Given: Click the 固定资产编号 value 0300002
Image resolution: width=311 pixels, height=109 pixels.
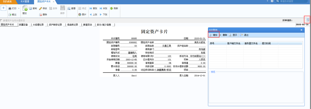Looking at the screenshot, I should (x=133, y=42).
